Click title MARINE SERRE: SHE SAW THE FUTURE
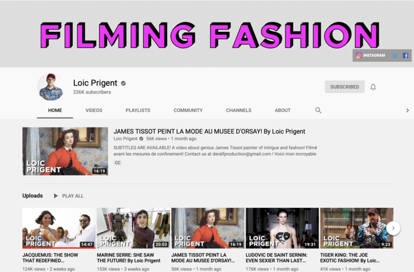 tap(129, 258)
